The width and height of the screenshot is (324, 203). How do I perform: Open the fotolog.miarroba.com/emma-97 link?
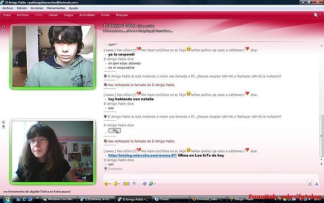(x=142, y=155)
